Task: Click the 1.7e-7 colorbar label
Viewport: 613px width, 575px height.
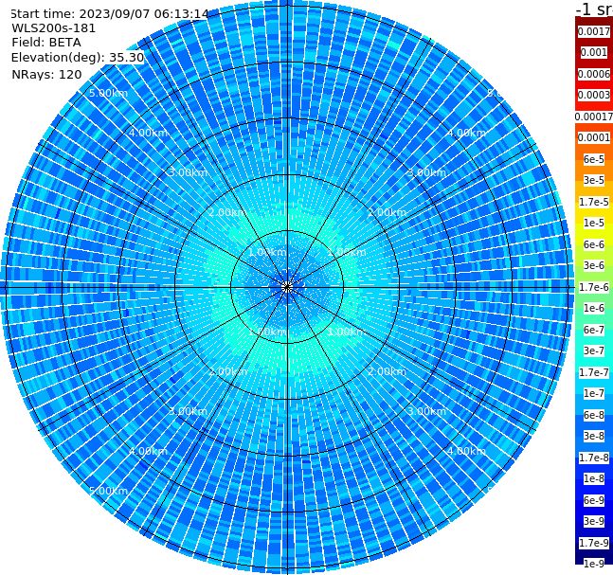Action: [x=594, y=372]
